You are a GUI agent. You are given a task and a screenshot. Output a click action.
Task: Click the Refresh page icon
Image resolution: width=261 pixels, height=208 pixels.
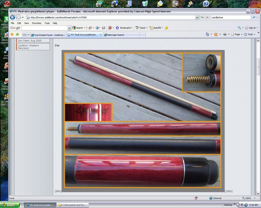(x=202, y=17)
